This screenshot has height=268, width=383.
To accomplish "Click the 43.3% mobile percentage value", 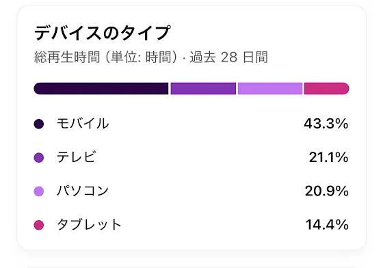I will coord(326,124).
